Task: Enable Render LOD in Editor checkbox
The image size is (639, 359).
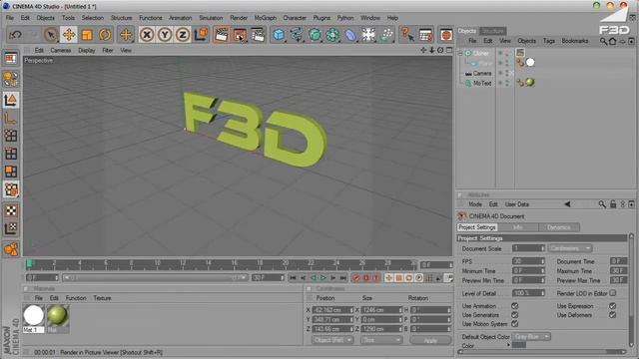Action: (613, 293)
